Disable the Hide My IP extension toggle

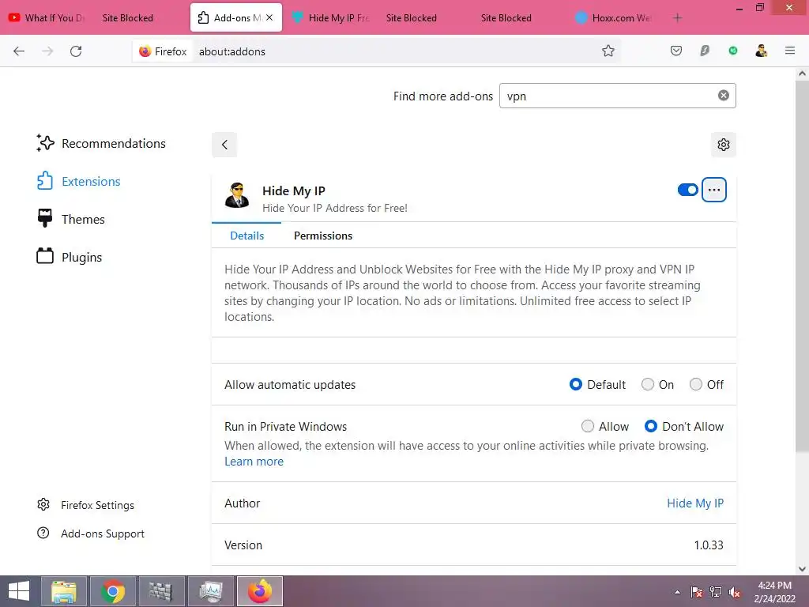pos(688,190)
